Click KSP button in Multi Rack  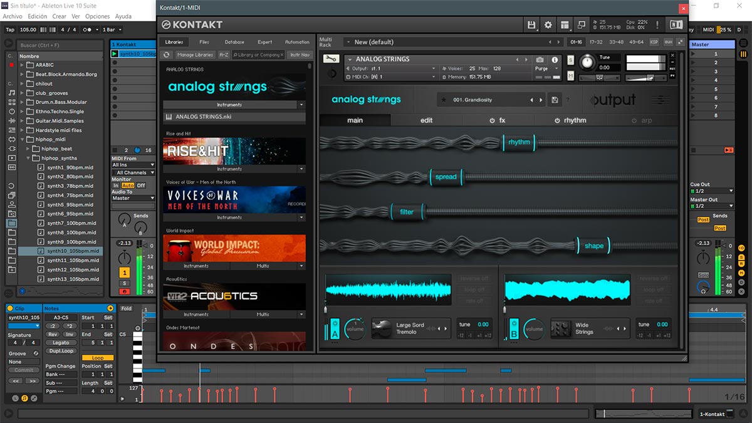click(654, 42)
